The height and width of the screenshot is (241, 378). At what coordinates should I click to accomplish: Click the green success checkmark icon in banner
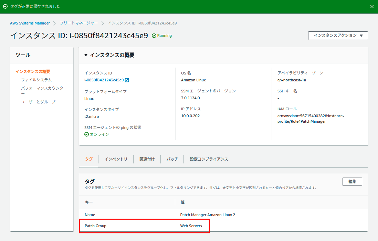pyautogui.click(x=5, y=7)
